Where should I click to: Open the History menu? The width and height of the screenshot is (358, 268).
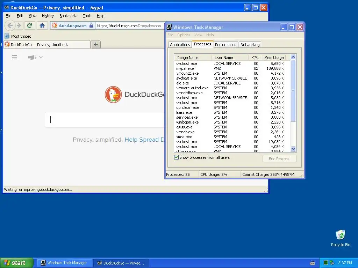point(48,16)
